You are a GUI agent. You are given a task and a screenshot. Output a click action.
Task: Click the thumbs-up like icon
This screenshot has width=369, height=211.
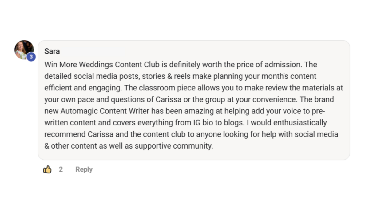pyautogui.click(x=47, y=169)
